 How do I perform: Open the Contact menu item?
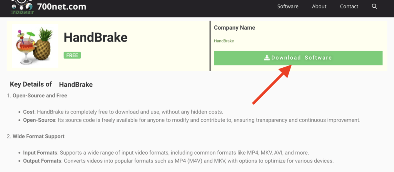coord(349,7)
